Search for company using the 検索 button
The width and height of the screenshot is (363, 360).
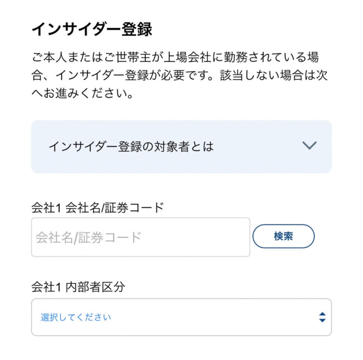[x=283, y=236]
